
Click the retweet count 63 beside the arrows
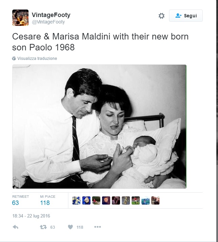click(x=52, y=227)
